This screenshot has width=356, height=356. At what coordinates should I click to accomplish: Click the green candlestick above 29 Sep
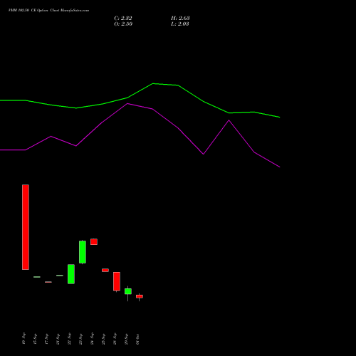[x=128, y=291]
